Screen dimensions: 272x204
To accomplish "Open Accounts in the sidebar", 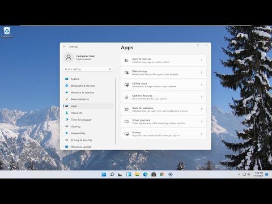I will point(88,113).
